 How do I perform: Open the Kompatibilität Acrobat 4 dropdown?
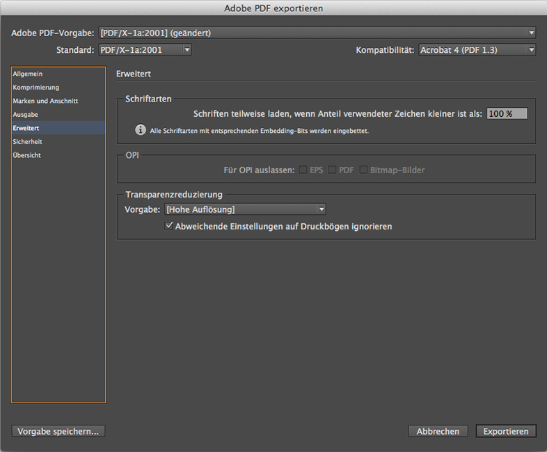tap(477, 50)
